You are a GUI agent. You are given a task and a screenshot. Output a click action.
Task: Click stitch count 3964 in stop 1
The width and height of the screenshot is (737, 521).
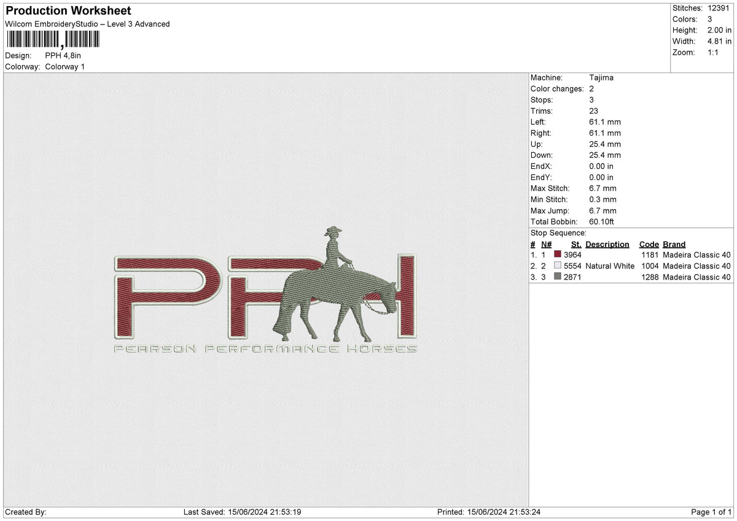(572, 254)
